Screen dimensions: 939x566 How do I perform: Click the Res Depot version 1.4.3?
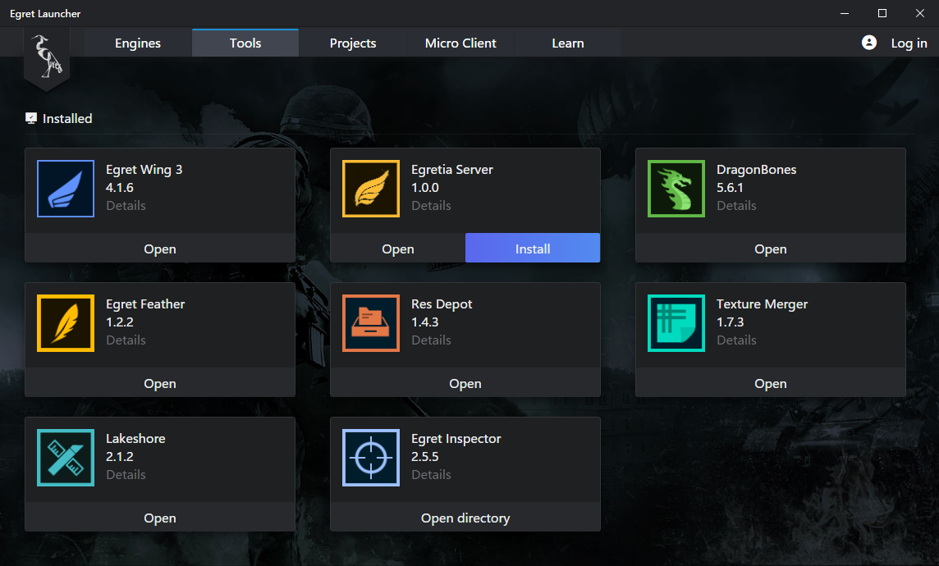[425, 322]
